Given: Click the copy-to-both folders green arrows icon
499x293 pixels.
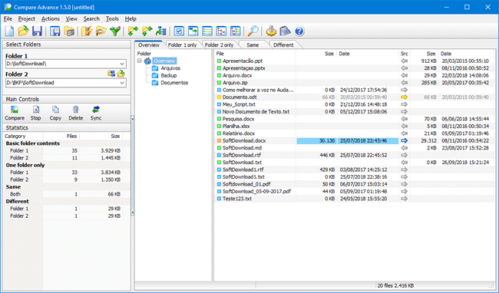Looking at the screenshot, I should [x=133, y=31].
